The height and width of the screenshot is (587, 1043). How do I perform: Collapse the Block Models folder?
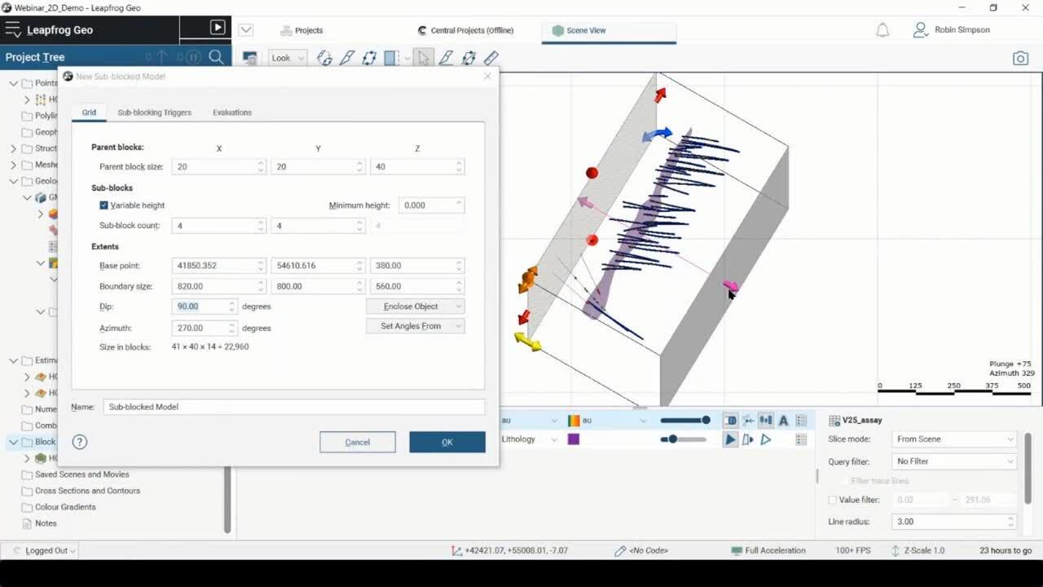13,442
